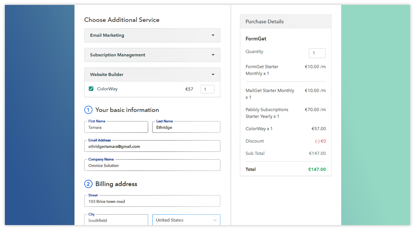This screenshot has width=415, height=230.
Task: Click the Billing address heading
Action: point(116,184)
